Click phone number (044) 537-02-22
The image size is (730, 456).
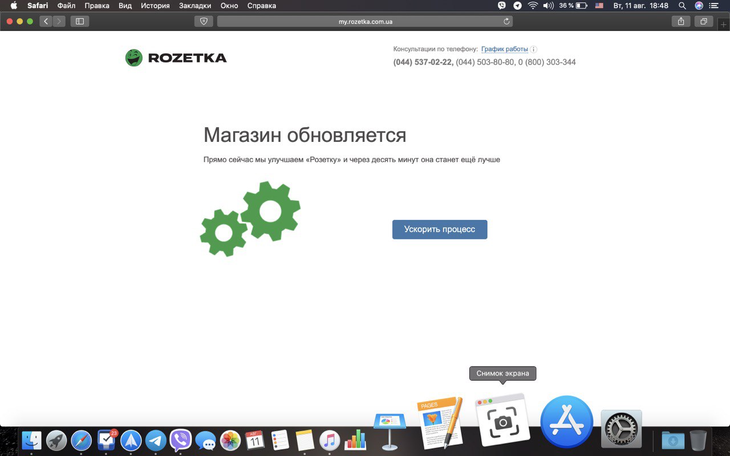423,62
